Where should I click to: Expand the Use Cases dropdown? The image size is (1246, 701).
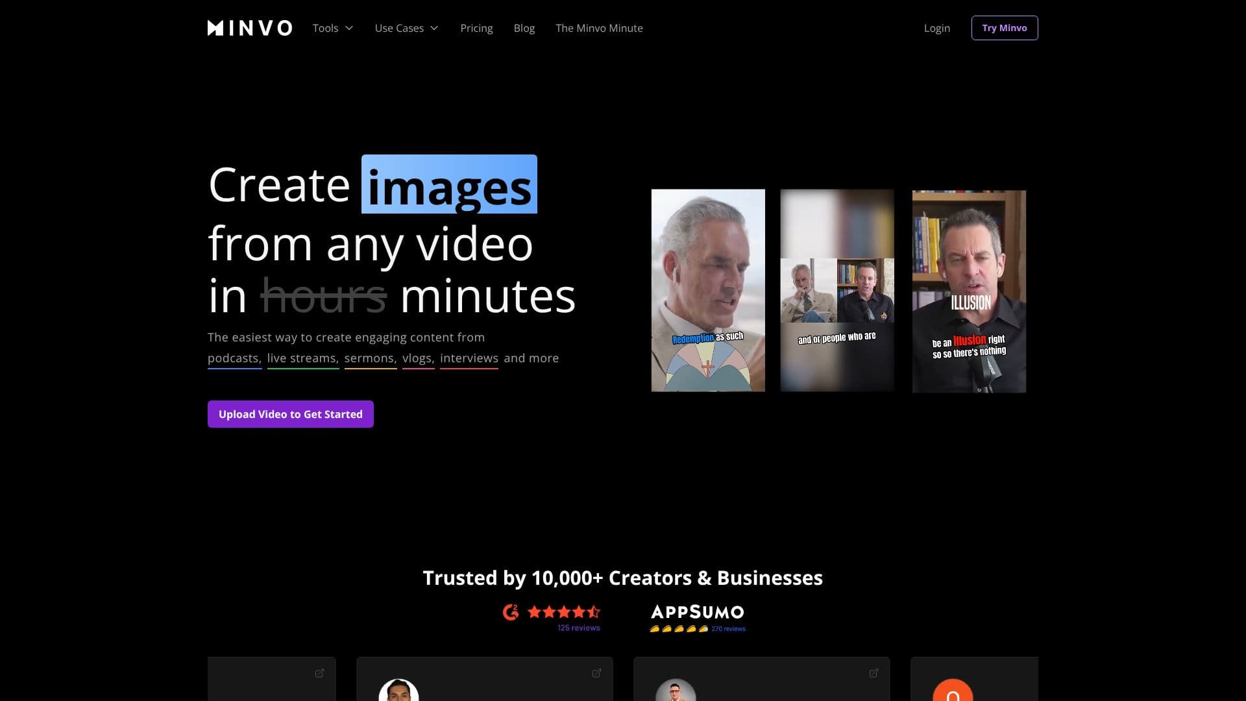(x=407, y=28)
